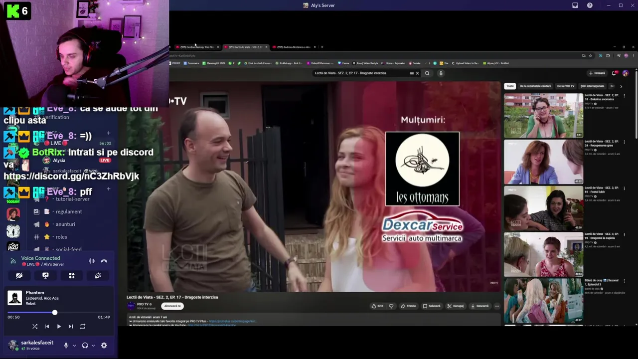Disconnect from voice with the hang-up icon
This screenshot has width=638, height=359.
(x=104, y=261)
